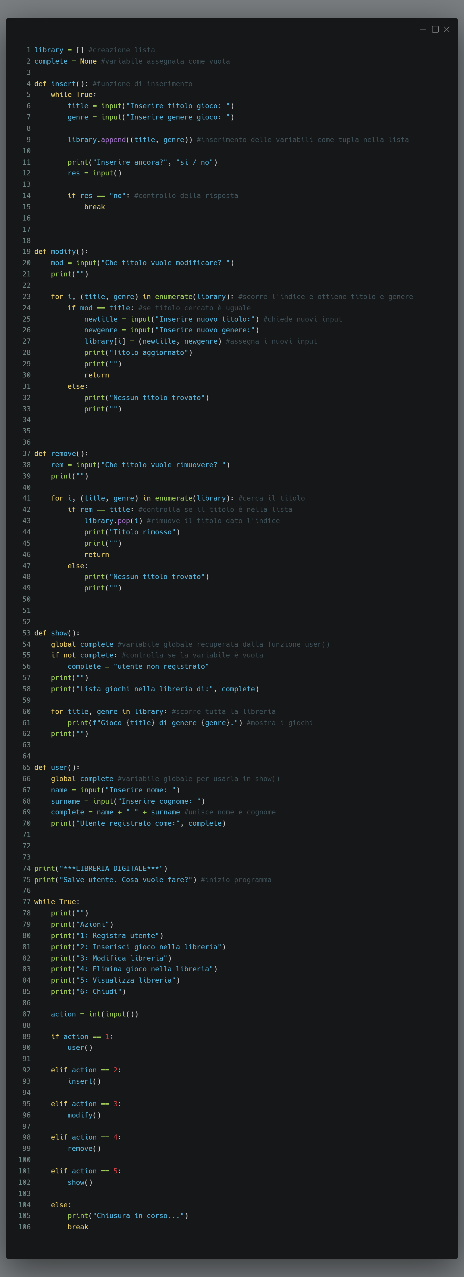Click 'library[i] = (newtitle, newgenre)' assignment
464x1277 pixels.
[153, 341]
